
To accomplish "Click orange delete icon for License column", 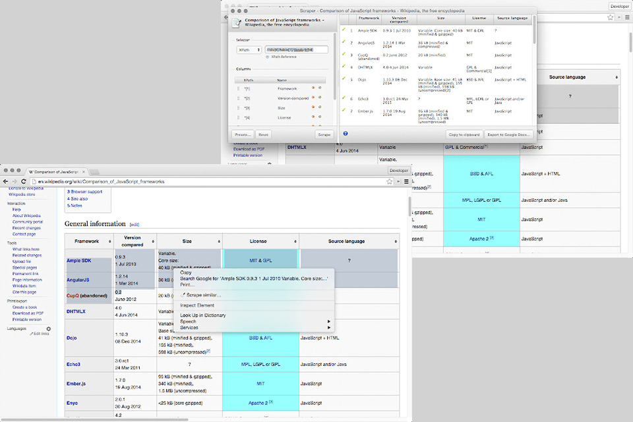I will coord(313,117).
